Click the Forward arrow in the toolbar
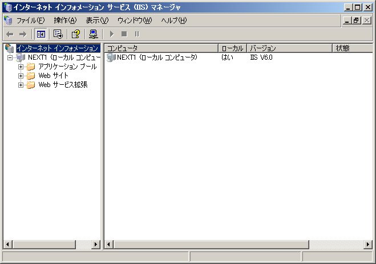Screen dimensions: 376x264 (23, 34)
